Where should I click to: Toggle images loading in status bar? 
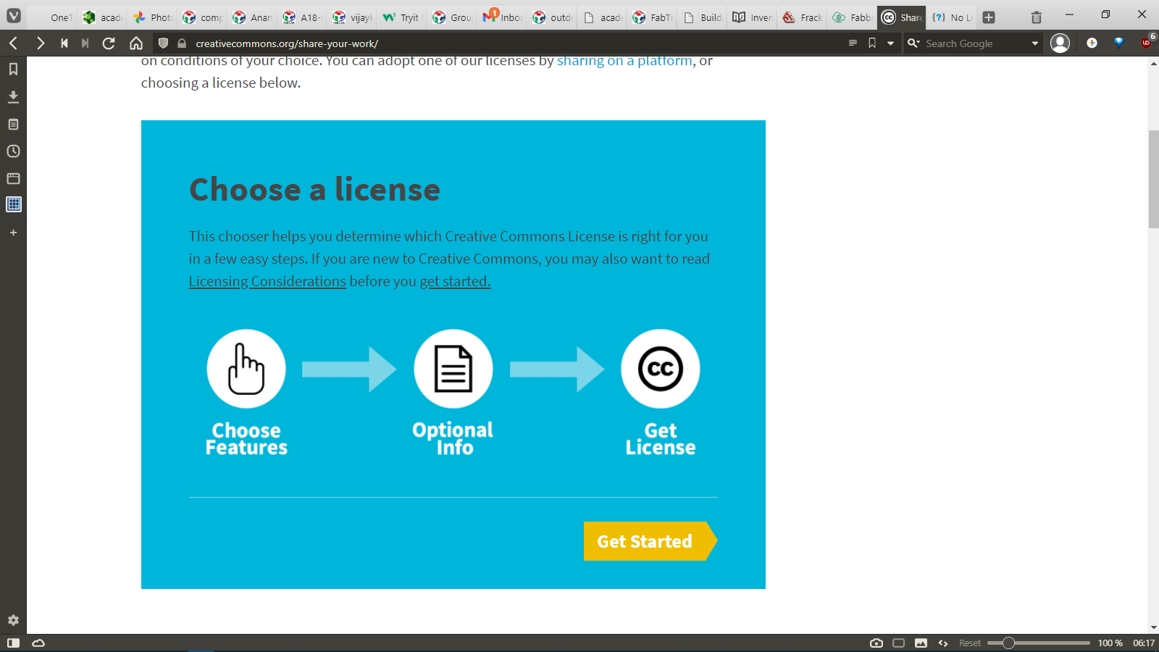[921, 643]
